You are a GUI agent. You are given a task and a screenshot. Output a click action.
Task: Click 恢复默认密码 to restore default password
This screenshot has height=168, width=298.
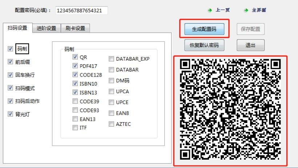click(x=204, y=45)
